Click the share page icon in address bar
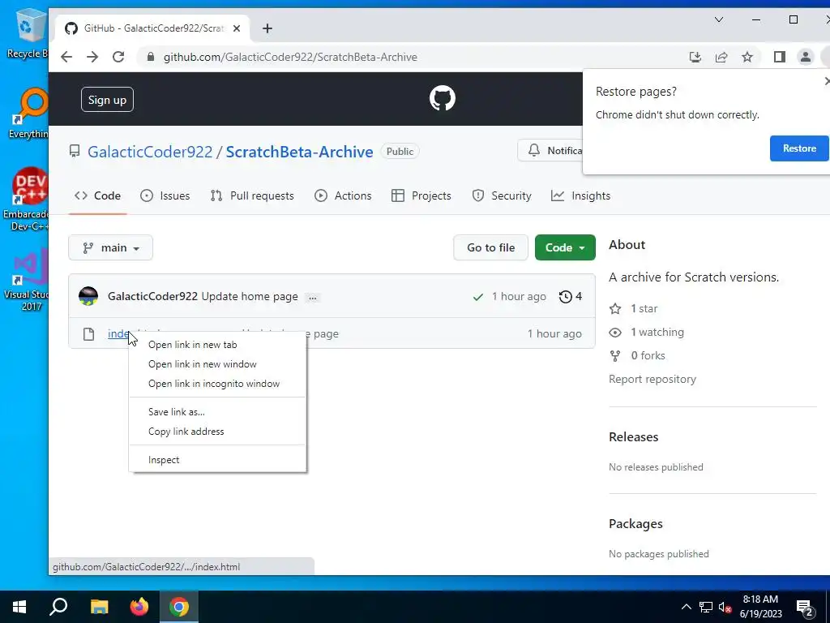830x623 pixels. point(721,58)
